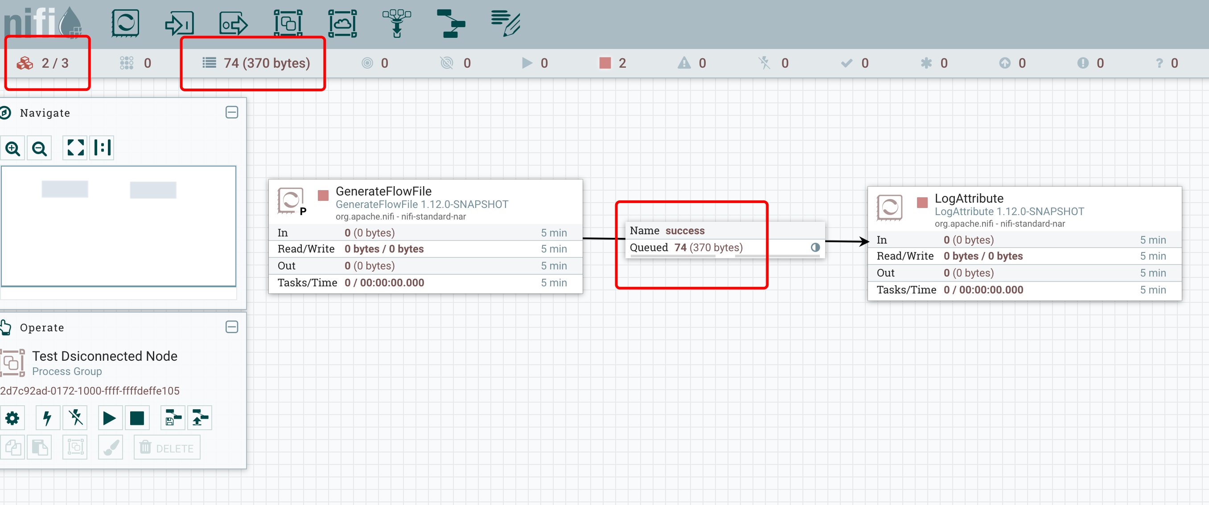Open Configuration gear in Operate panel
The width and height of the screenshot is (1209, 505).
tap(12, 418)
